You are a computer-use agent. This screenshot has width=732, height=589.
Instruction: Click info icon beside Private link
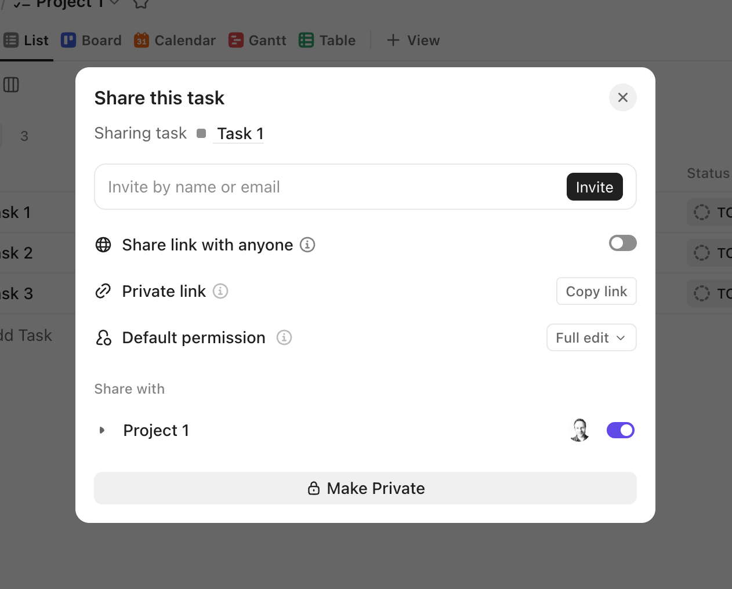click(220, 291)
